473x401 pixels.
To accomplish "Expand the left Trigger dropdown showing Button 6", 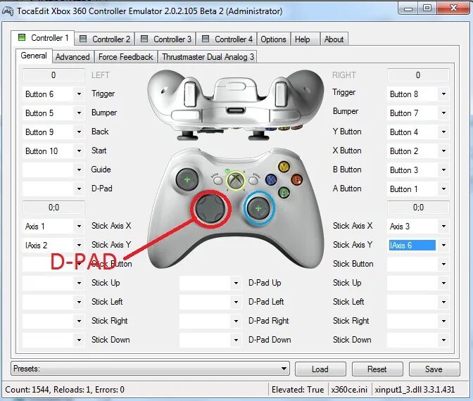I will (x=79, y=94).
